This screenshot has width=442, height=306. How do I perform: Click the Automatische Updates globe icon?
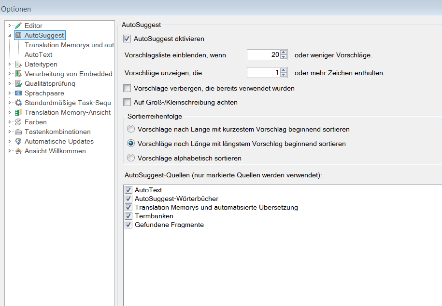pyautogui.click(x=18, y=141)
